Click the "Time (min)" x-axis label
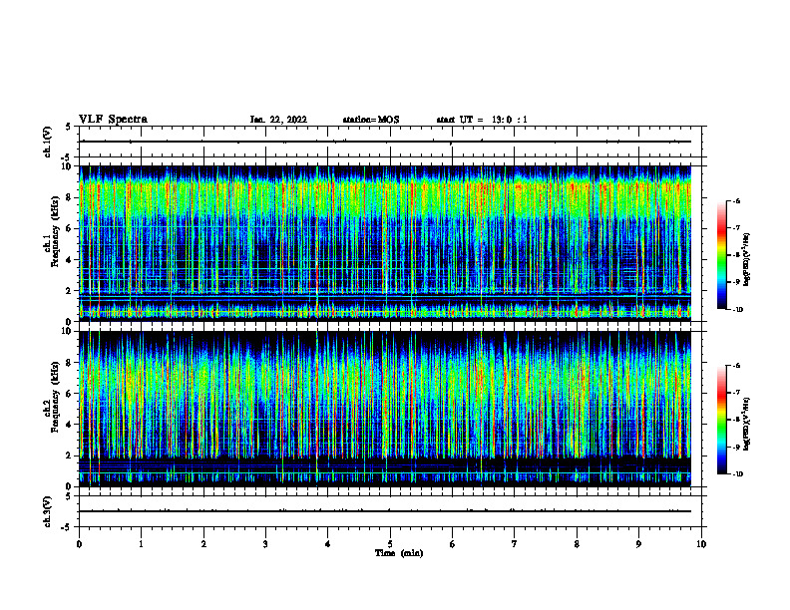This screenshot has height=610, width=790. (399, 553)
